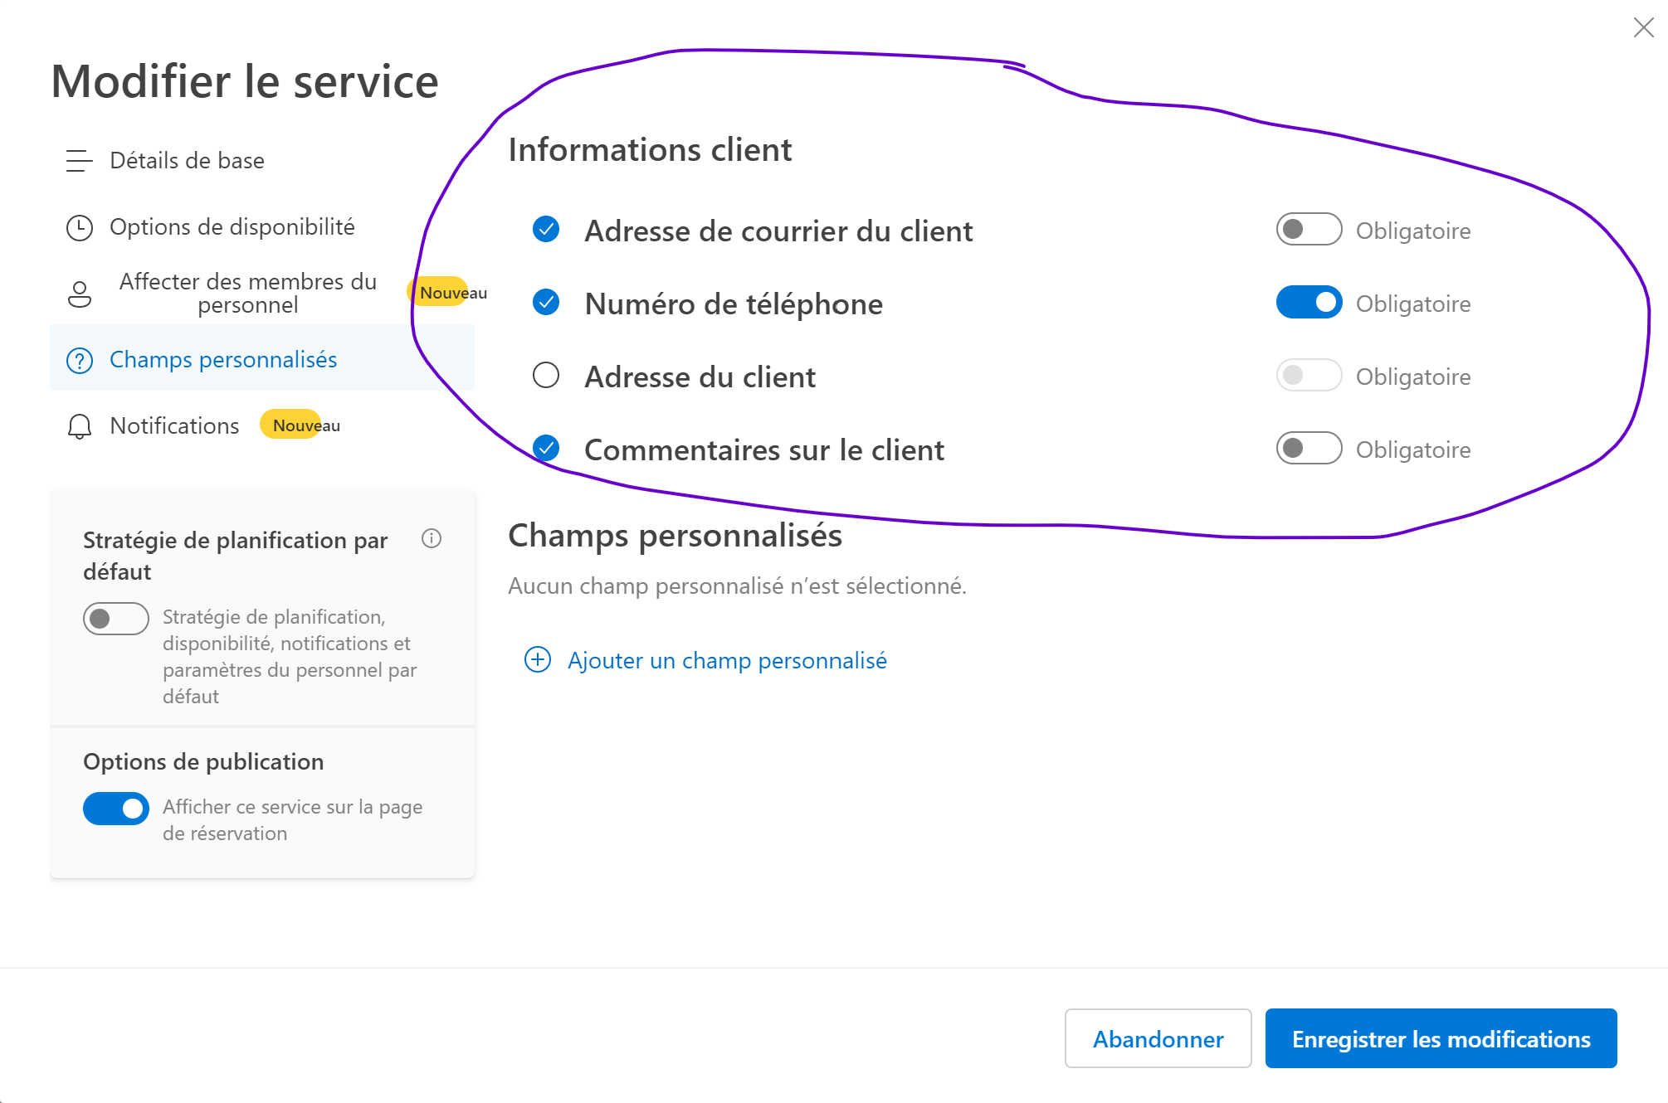
Task: Click the Stratégie de planification par défaut heading
Action: point(236,556)
